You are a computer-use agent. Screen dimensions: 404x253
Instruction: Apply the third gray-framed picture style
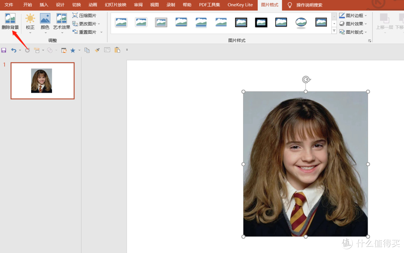tap(161, 22)
